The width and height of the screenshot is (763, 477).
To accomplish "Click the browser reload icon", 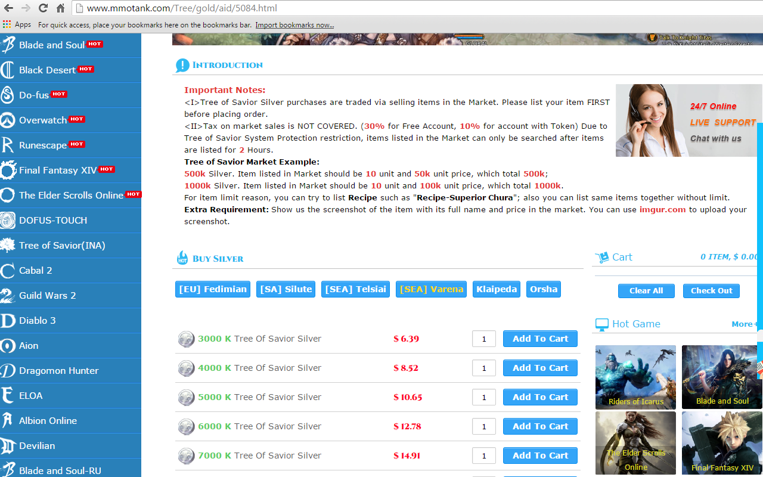I will [43, 8].
